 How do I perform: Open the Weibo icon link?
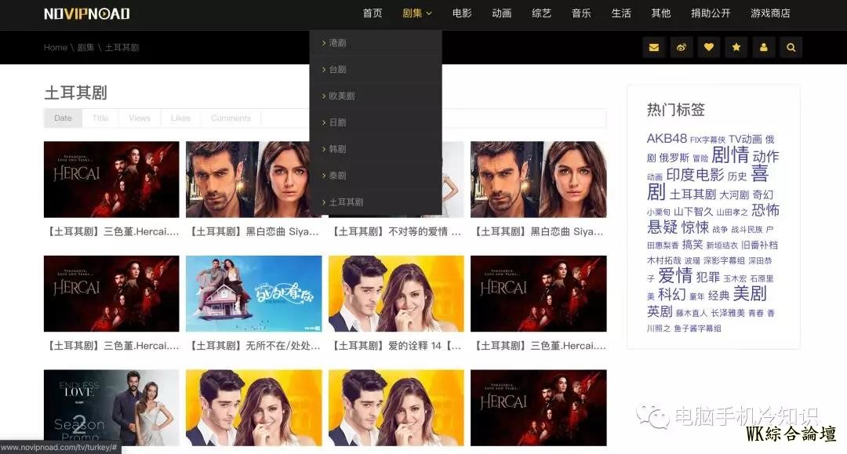[x=682, y=48]
